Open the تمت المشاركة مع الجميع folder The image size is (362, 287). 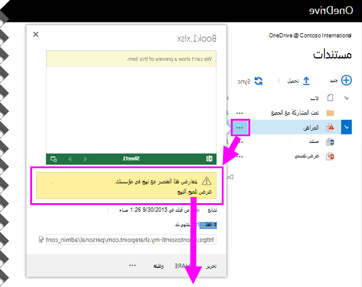[x=295, y=113]
